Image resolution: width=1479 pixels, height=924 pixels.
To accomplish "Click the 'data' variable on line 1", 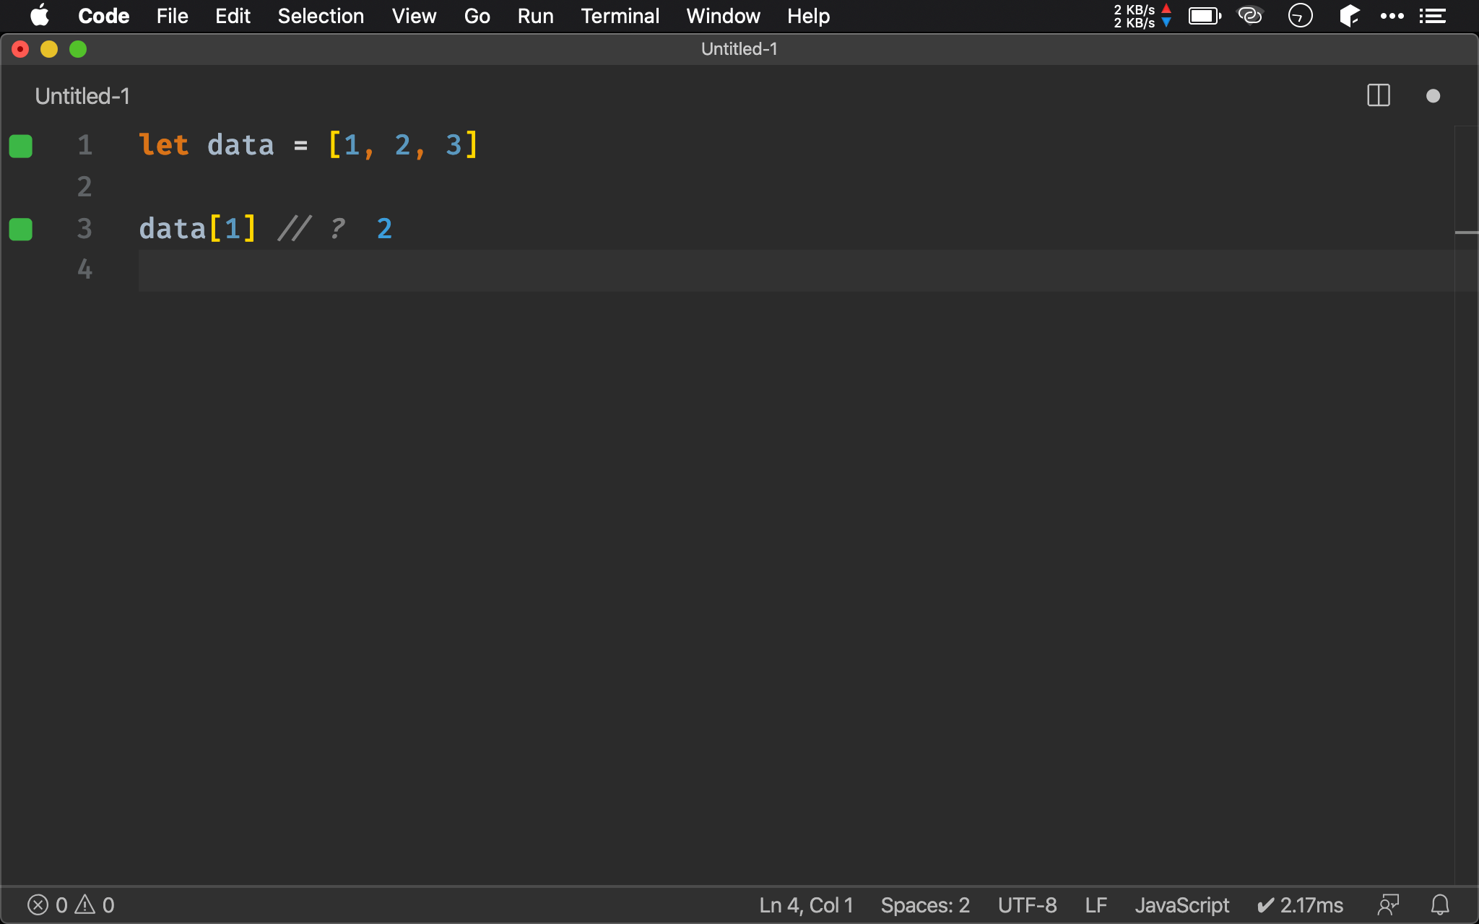I will pos(240,145).
